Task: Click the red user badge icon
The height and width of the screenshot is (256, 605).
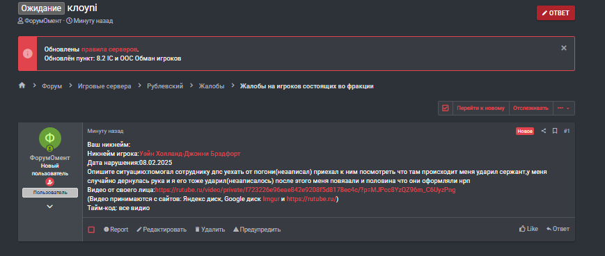Action: [x=50, y=182]
